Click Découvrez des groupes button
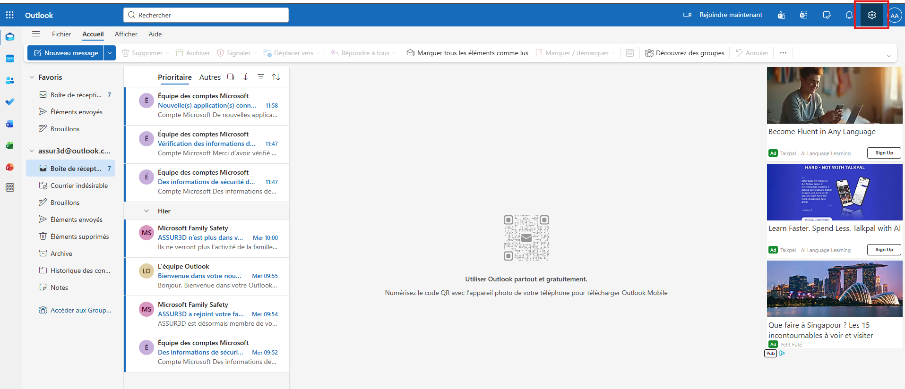The height and width of the screenshot is (389, 905). [x=684, y=53]
